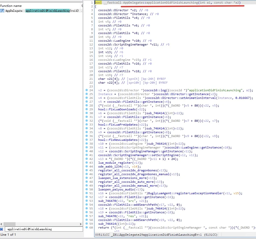Click register_all_cocos2dx_auto_more call
The height and width of the screenshot is (239, 256).
(126, 182)
